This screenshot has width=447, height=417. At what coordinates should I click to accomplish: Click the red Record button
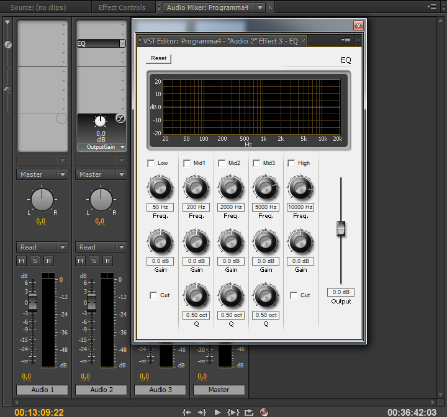tap(264, 412)
